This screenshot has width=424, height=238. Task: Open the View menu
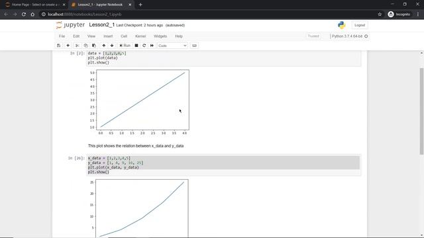tap(91, 36)
